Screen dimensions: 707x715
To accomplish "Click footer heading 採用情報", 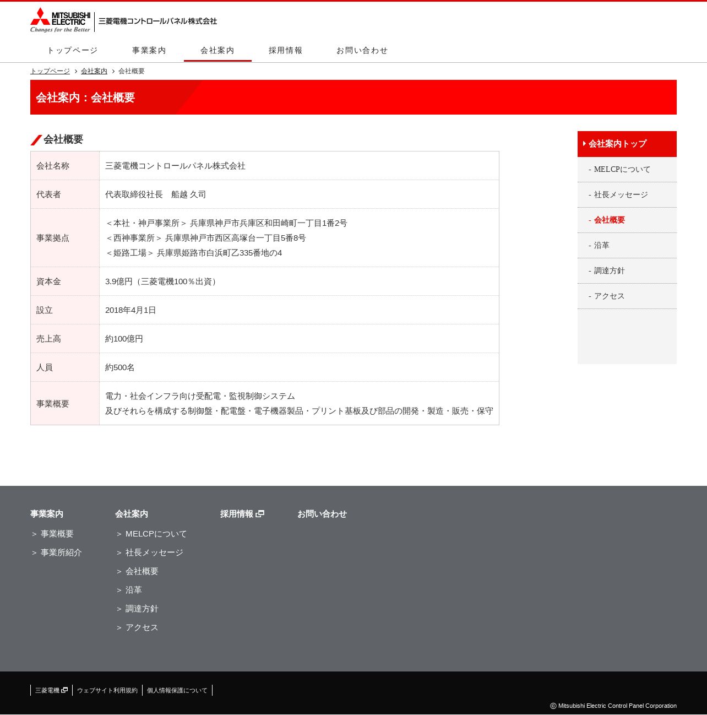I will [237, 514].
